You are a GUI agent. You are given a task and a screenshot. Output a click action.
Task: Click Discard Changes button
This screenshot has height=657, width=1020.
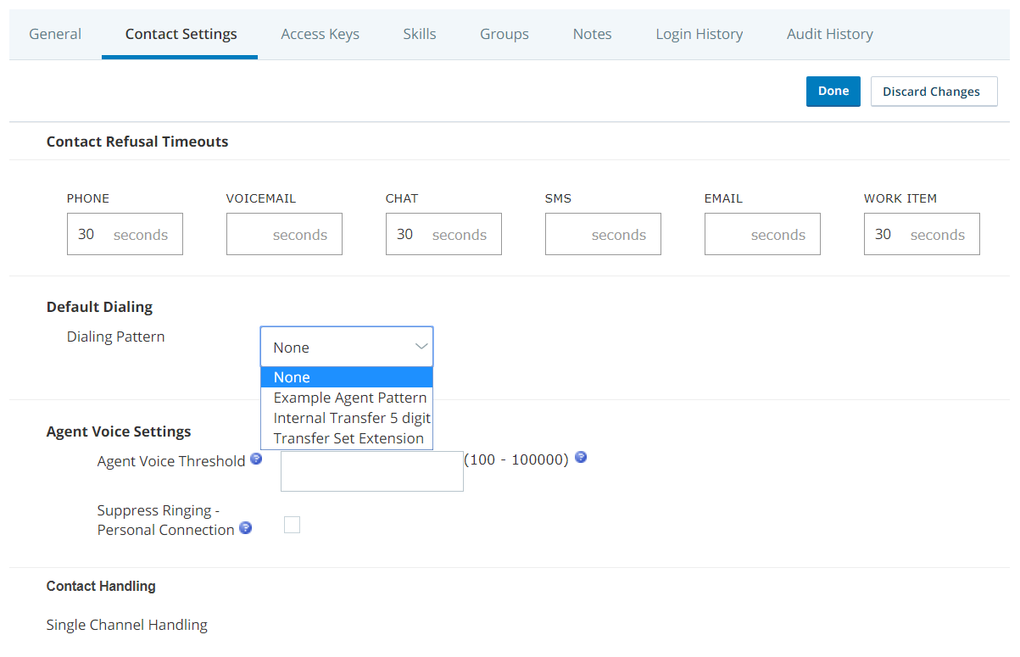(x=934, y=92)
